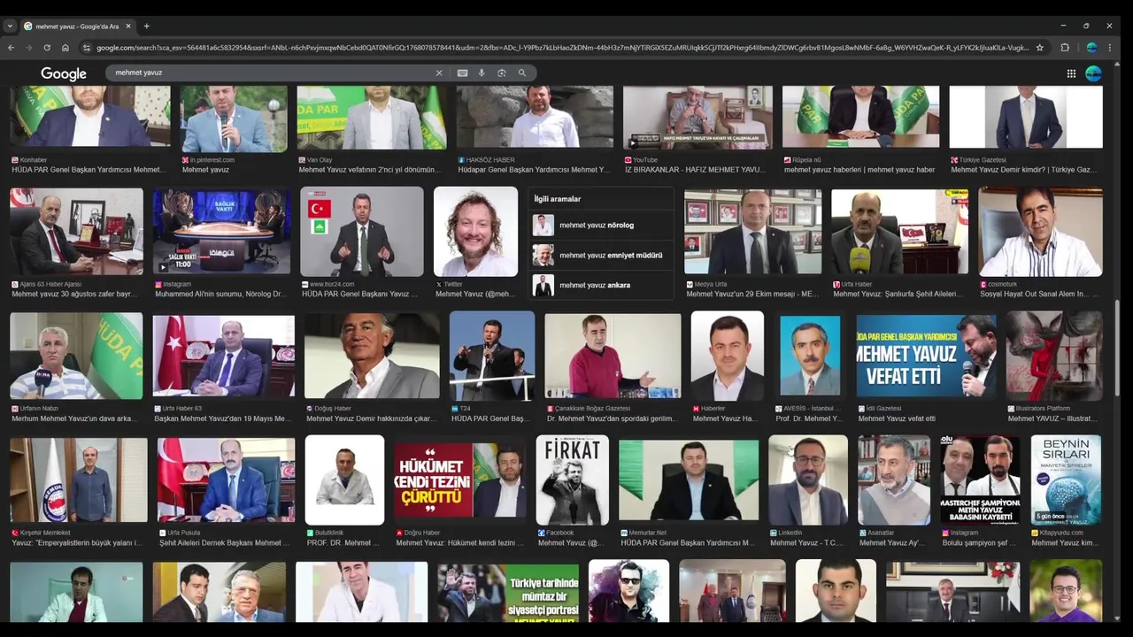
Task: Clear the search box with X icon
Action: click(438, 73)
